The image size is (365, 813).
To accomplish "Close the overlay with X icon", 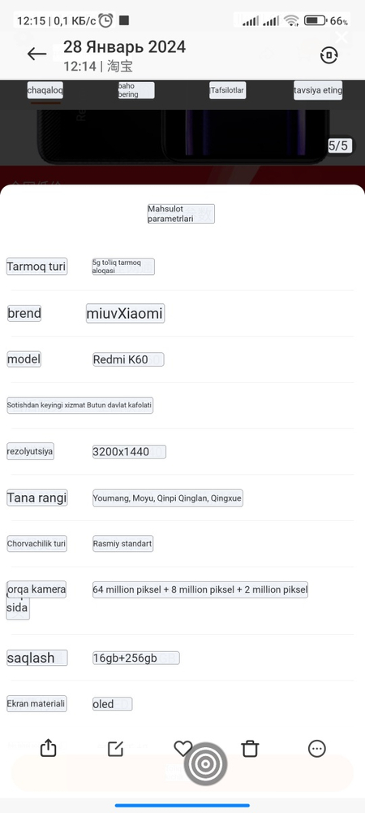I will [341, 37].
